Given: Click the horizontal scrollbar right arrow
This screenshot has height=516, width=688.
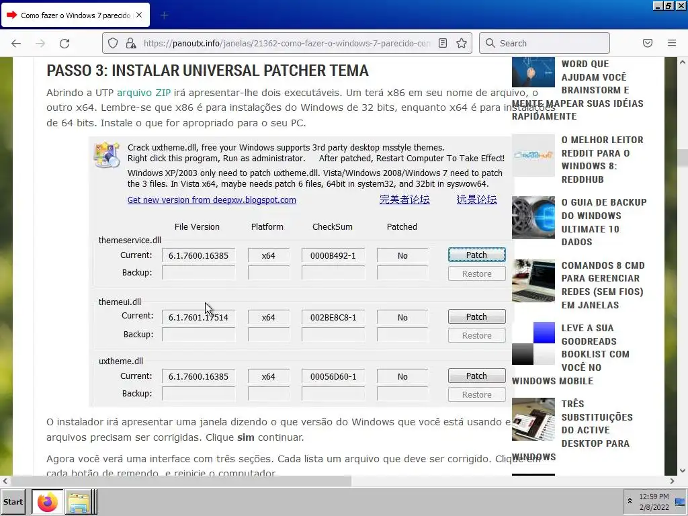Looking at the screenshot, I should tap(672, 481).
